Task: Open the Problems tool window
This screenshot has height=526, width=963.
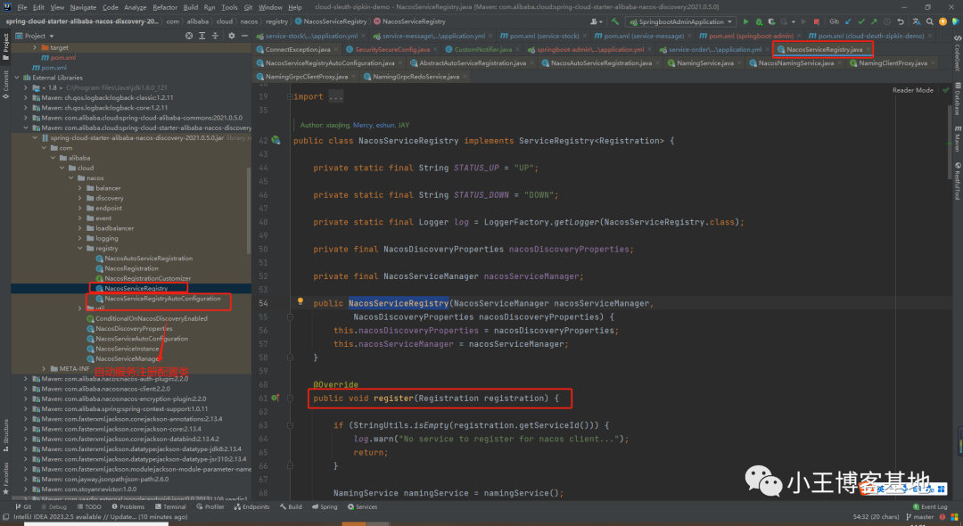Action: tap(128, 507)
